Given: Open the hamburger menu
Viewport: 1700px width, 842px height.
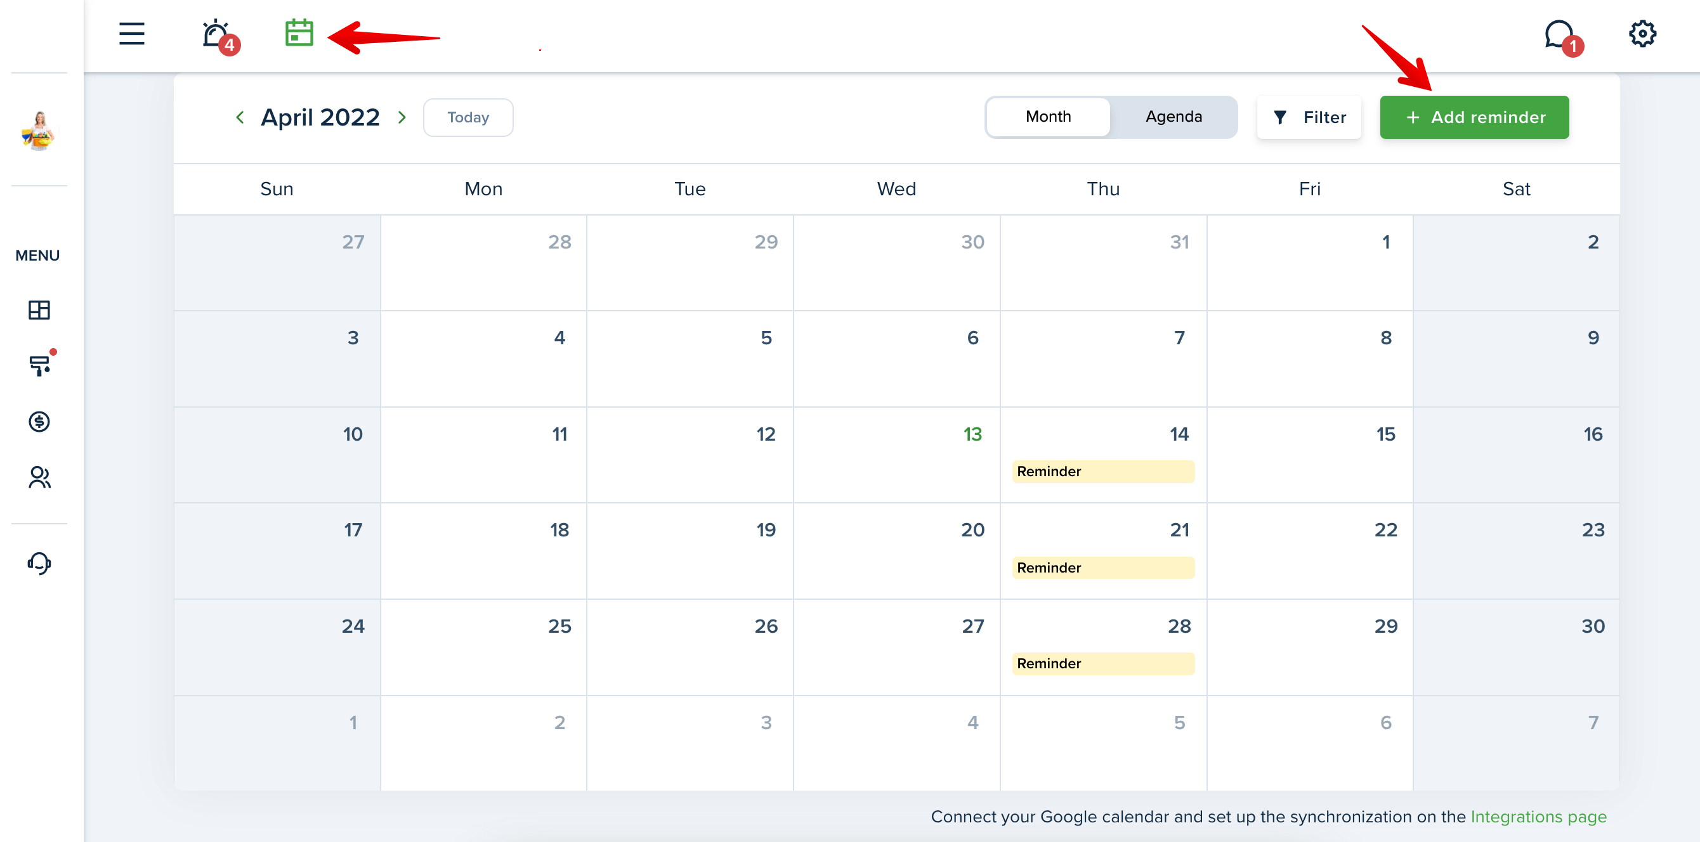Looking at the screenshot, I should 131,34.
